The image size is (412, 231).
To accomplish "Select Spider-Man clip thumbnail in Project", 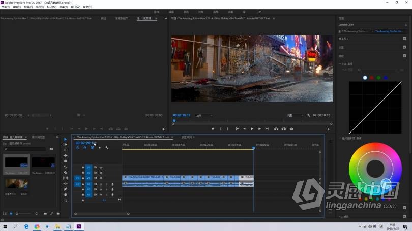I will (16, 162).
